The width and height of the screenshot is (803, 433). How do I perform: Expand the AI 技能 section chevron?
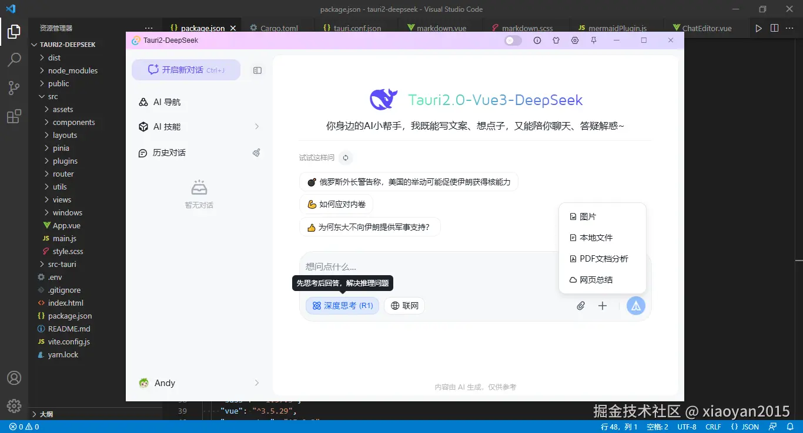[257, 126]
